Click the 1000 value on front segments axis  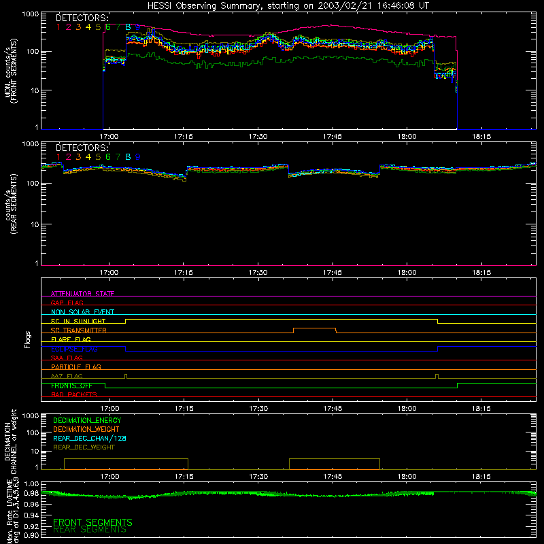(30, 14)
